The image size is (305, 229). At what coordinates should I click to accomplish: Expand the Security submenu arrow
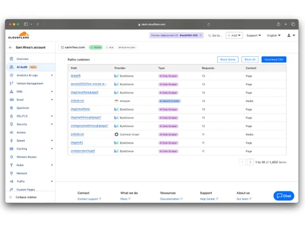click(52, 124)
